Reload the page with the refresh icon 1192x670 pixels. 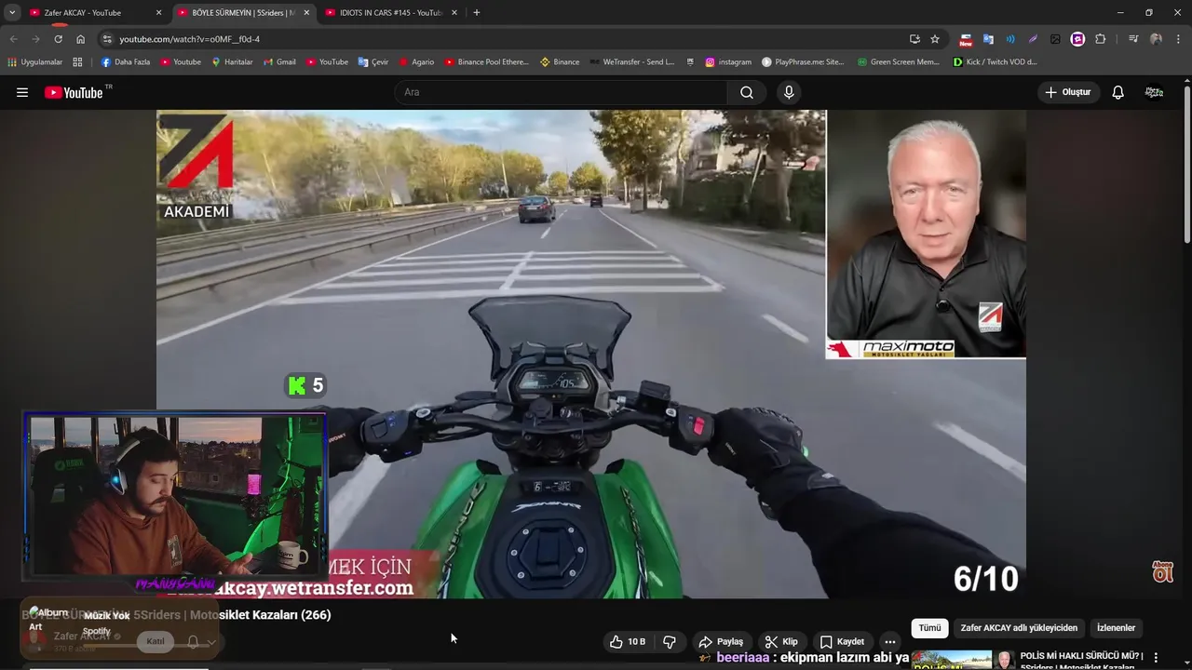coord(58,39)
